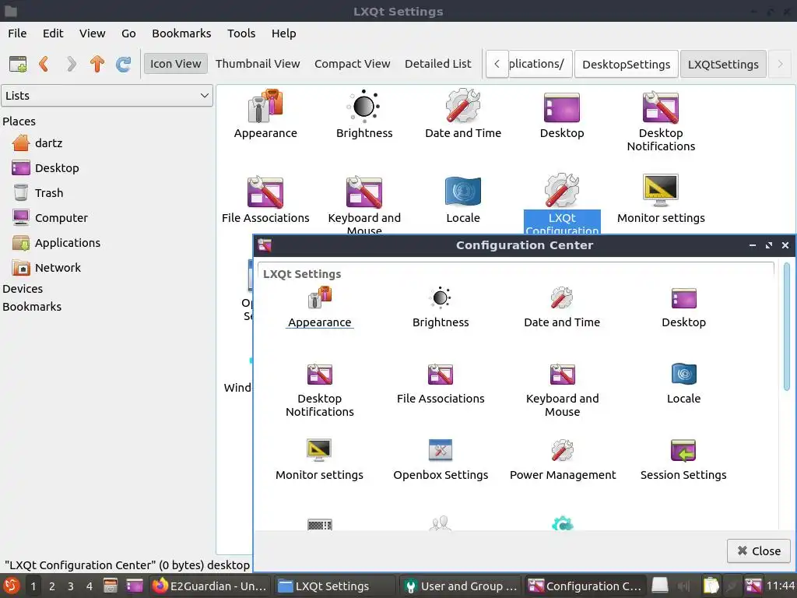
Task: Open Session Settings in Configuration Center
Action: point(683,459)
